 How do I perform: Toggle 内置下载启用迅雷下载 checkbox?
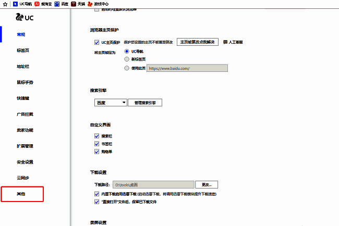click(96, 194)
